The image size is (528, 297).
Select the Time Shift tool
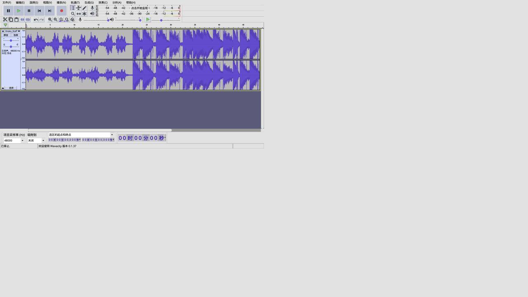(78, 14)
